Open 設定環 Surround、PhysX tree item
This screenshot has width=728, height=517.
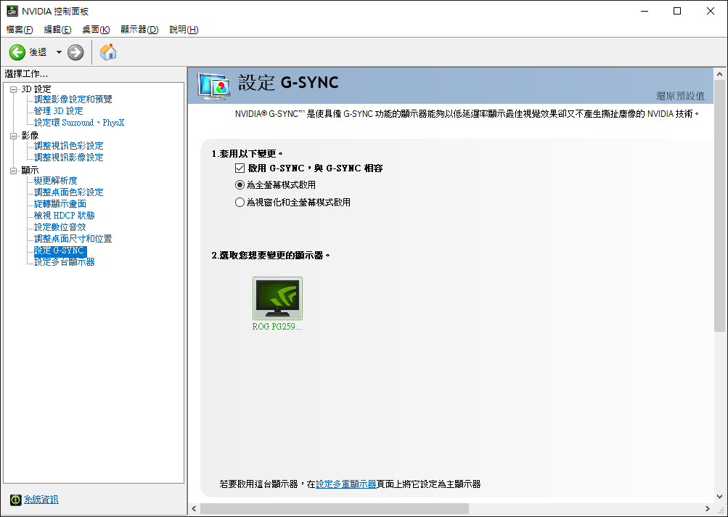79,122
